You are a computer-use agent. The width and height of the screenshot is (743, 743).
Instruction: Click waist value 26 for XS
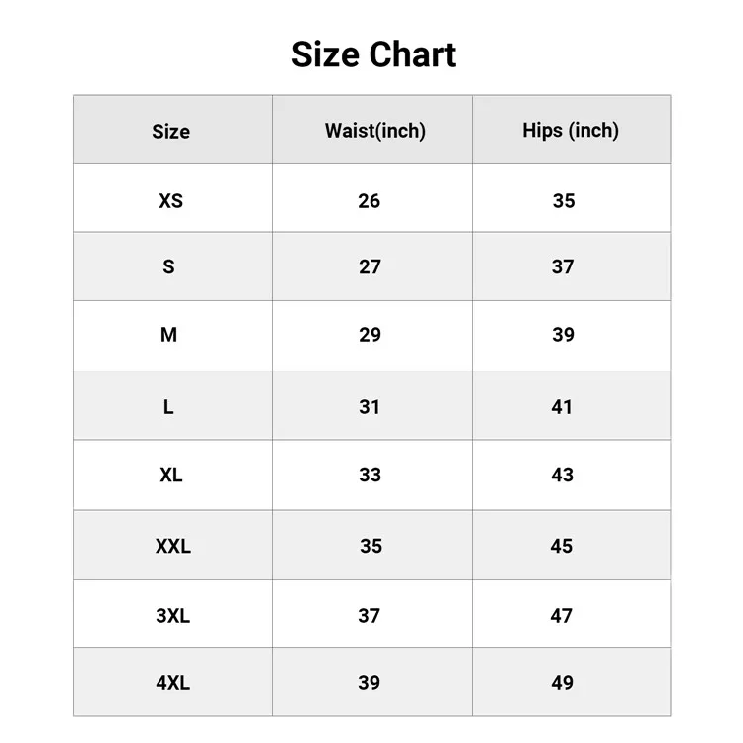coord(369,200)
